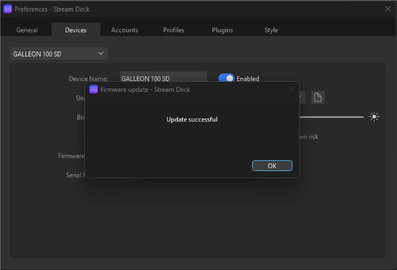Expand the chevron on the device selector

(x=101, y=54)
